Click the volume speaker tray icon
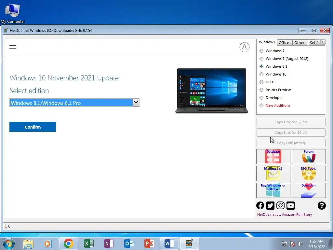 (x=300, y=243)
